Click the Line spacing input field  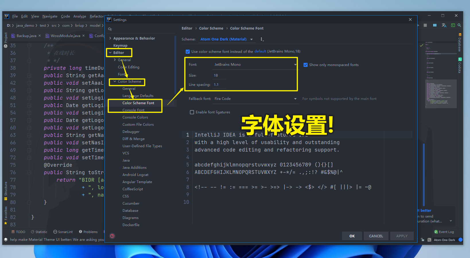[x=220, y=85]
